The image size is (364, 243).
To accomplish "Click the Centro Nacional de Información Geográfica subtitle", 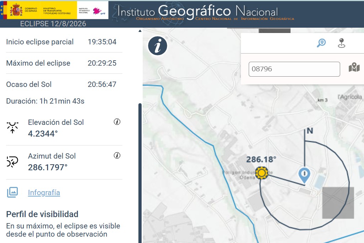I will click(x=245, y=19).
